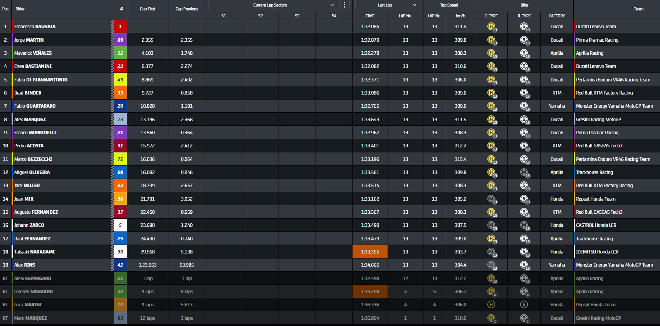660x326 pixels.
Task: Click the Team column header
Action: point(639,9)
